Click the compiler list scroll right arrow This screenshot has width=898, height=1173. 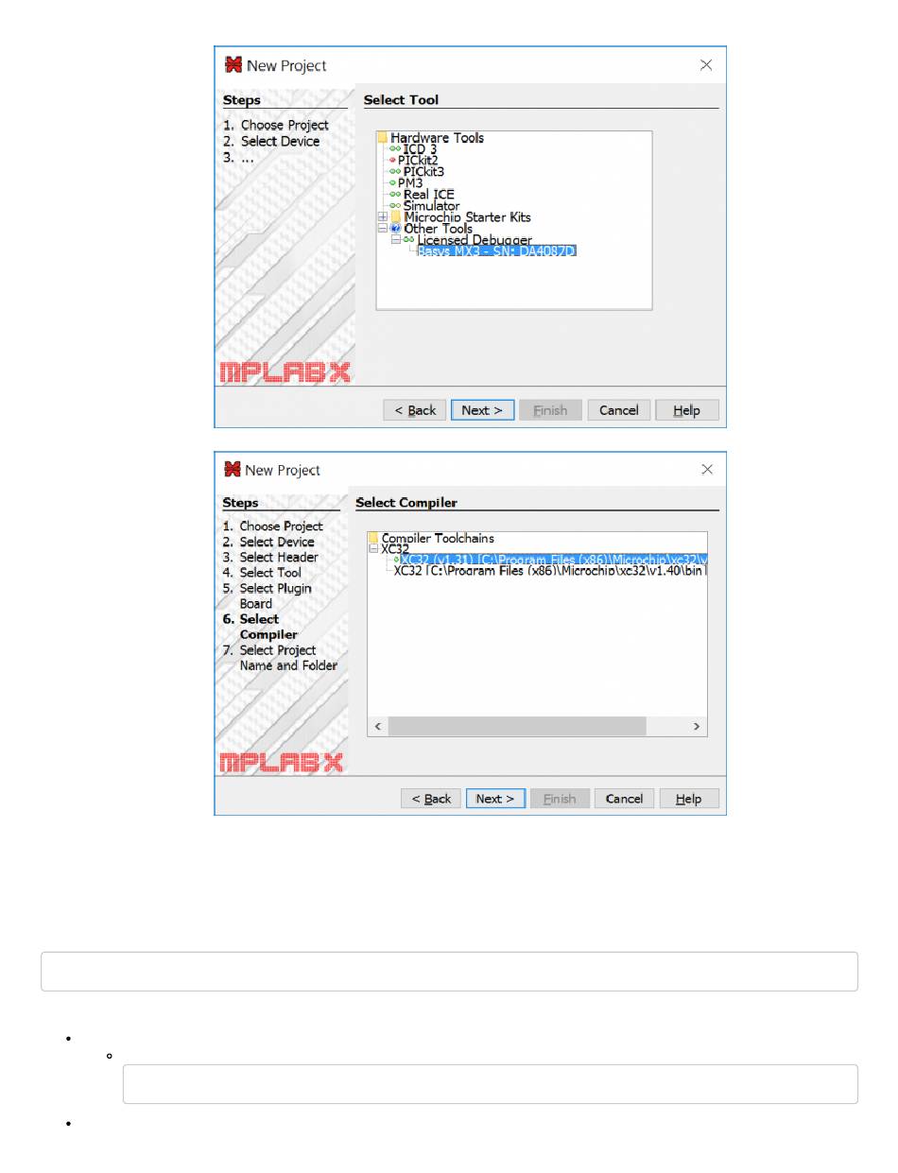click(697, 726)
